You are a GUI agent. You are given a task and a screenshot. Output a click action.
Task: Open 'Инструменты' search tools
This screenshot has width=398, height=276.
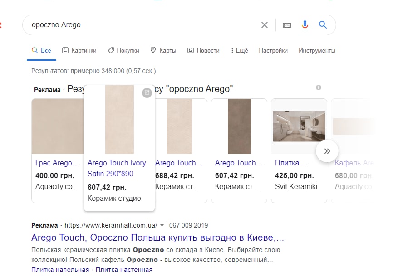(x=317, y=50)
